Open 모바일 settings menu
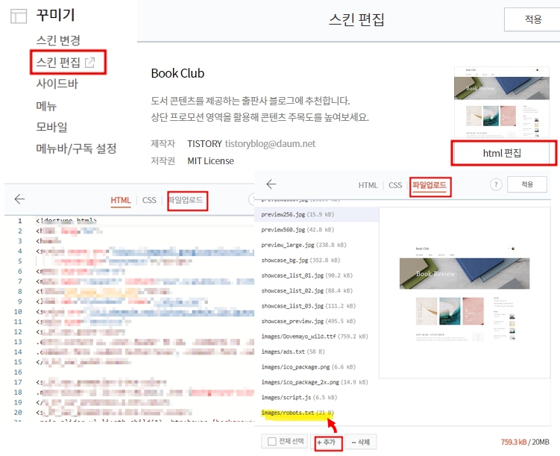Screen dimensions: 560x456 pos(51,127)
